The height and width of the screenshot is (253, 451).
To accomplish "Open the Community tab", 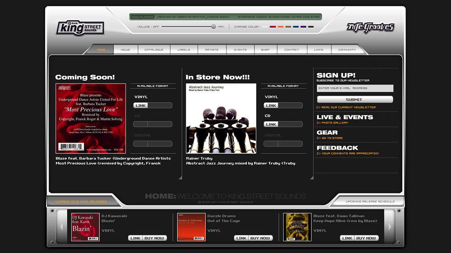I will click(x=347, y=50).
